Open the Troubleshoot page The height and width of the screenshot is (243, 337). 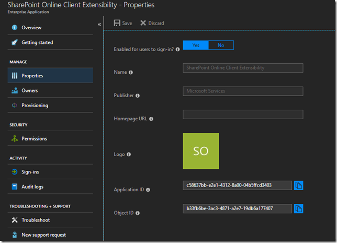[x=36, y=220]
